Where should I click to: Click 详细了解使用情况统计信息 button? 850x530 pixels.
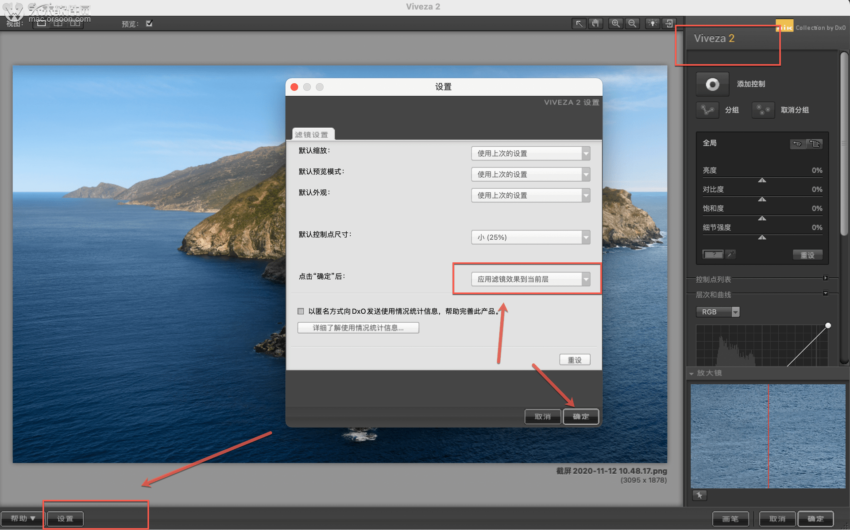[358, 328]
